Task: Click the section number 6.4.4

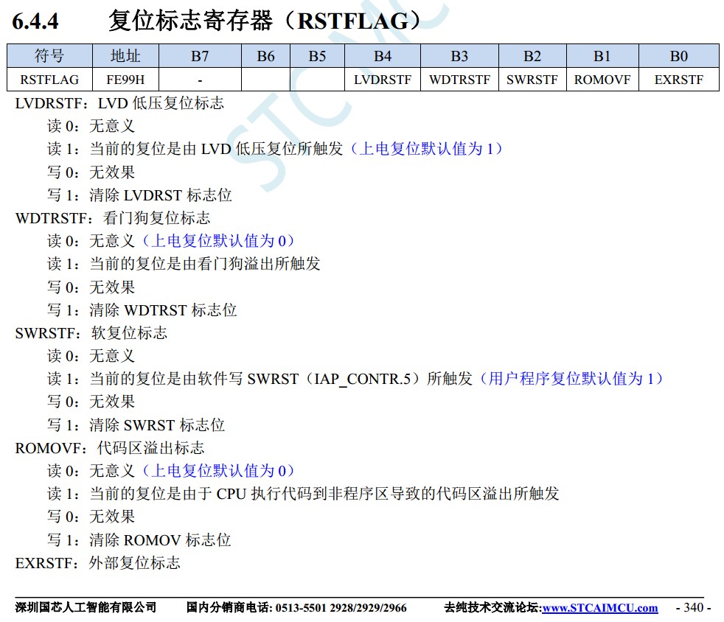Action: [x=35, y=21]
